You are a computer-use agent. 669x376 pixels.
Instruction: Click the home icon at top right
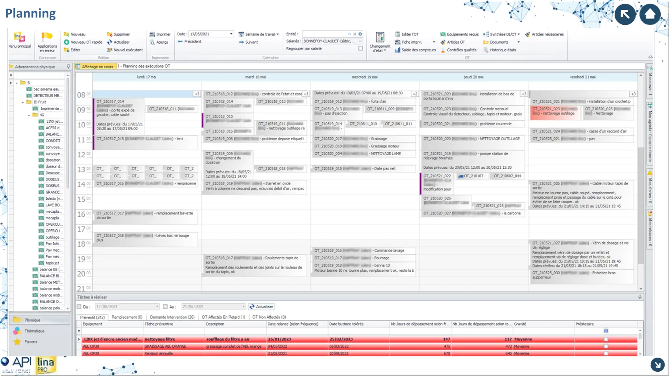click(650, 15)
